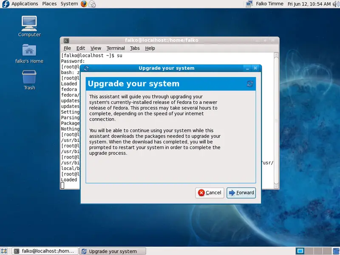Click the terminal vertical scrollbar
340x255 pixels.
276,120
